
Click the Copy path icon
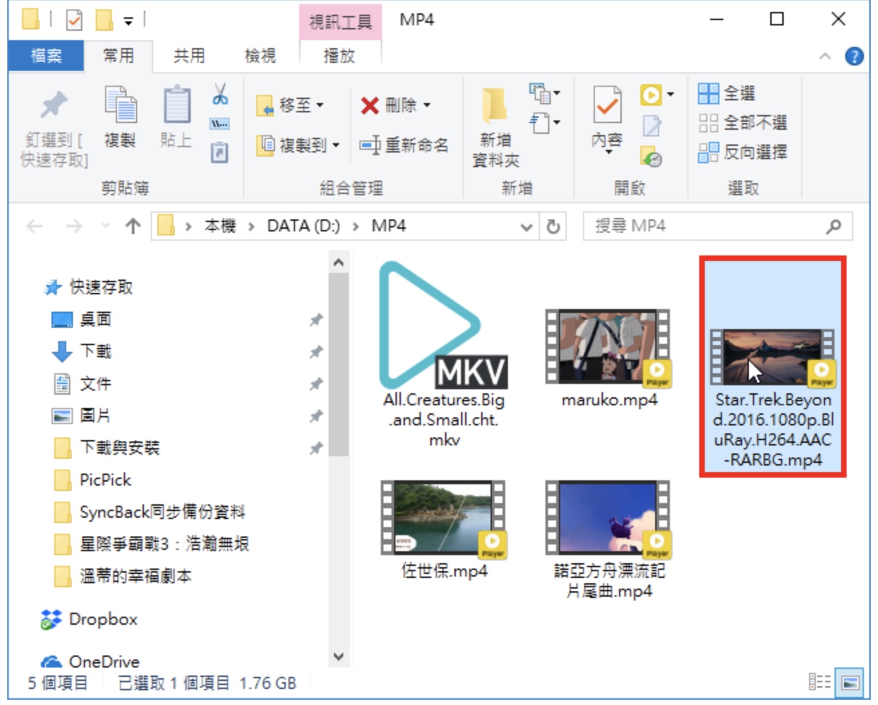[x=219, y=124]
